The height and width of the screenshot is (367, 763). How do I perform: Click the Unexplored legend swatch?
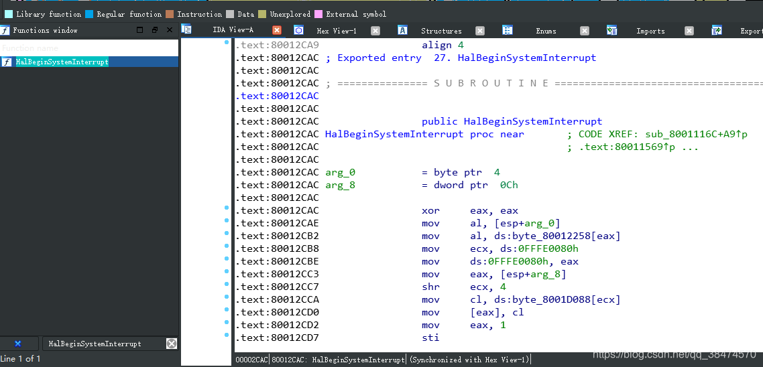point(262,14)
